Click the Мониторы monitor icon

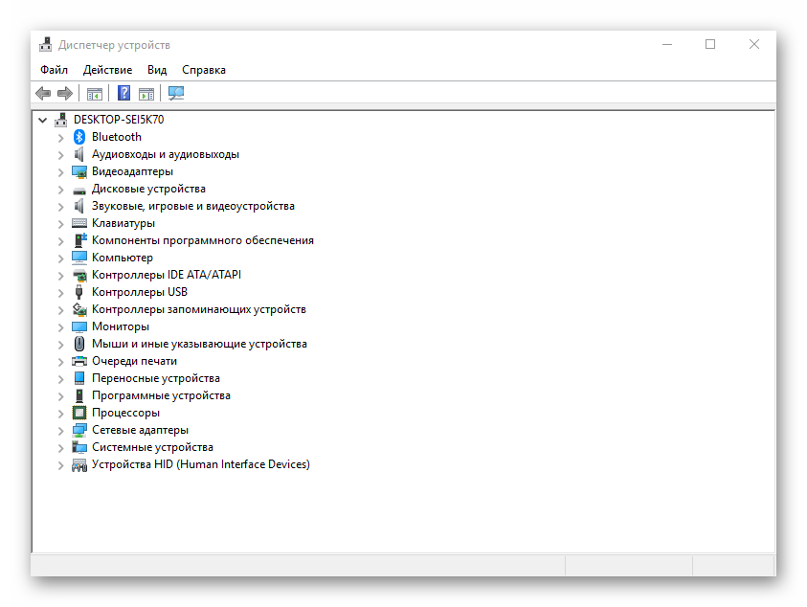(x=79, y=326)
